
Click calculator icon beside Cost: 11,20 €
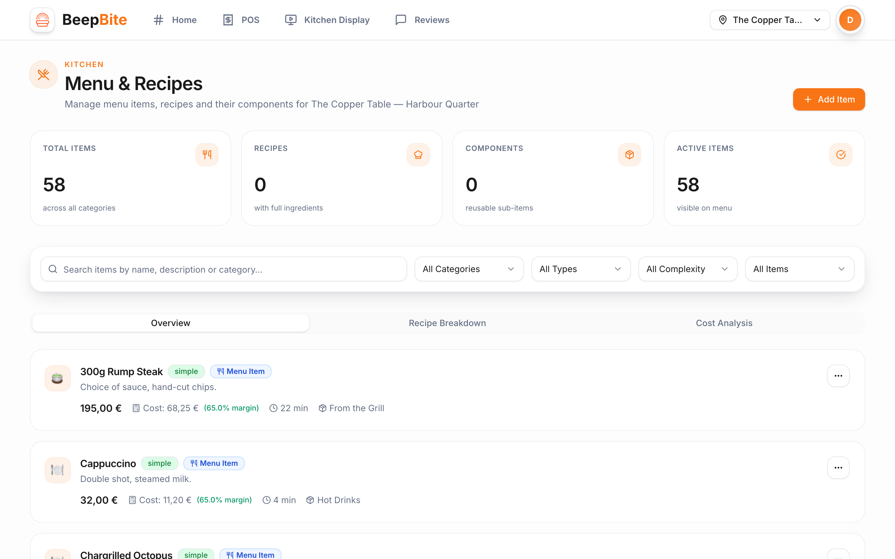132,500
